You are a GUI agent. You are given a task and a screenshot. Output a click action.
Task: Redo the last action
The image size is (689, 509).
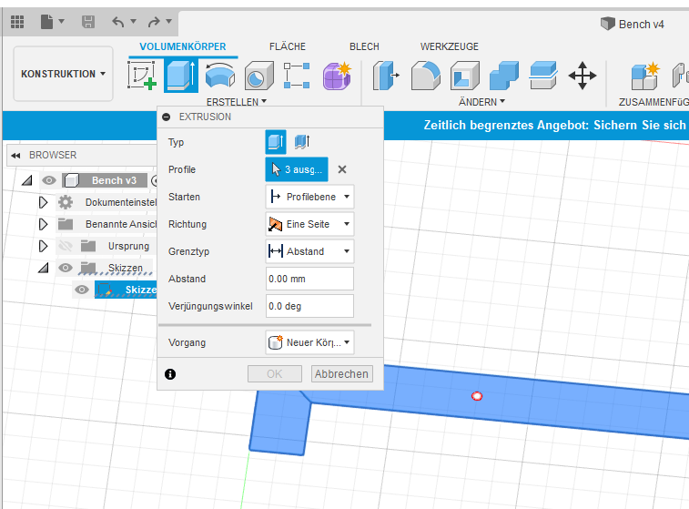pos(154,22)
